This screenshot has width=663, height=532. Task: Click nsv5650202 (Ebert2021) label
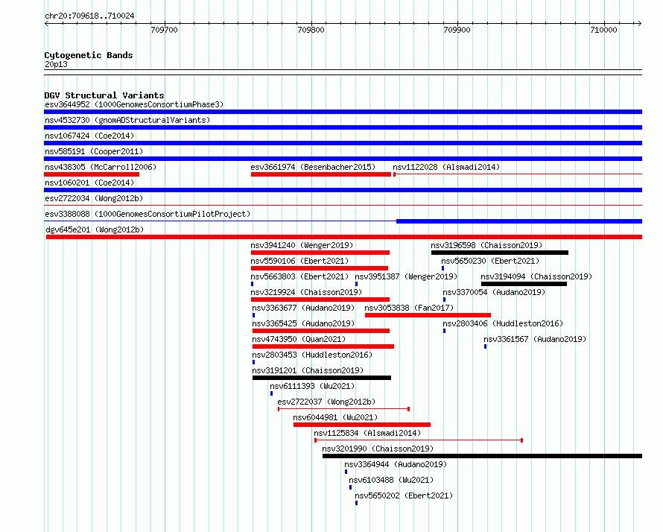coord(404,495)
